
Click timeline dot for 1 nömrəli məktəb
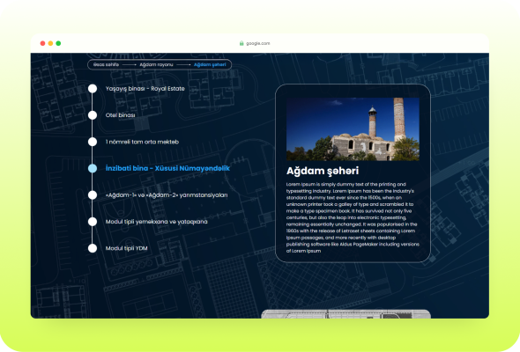point(93,142)
